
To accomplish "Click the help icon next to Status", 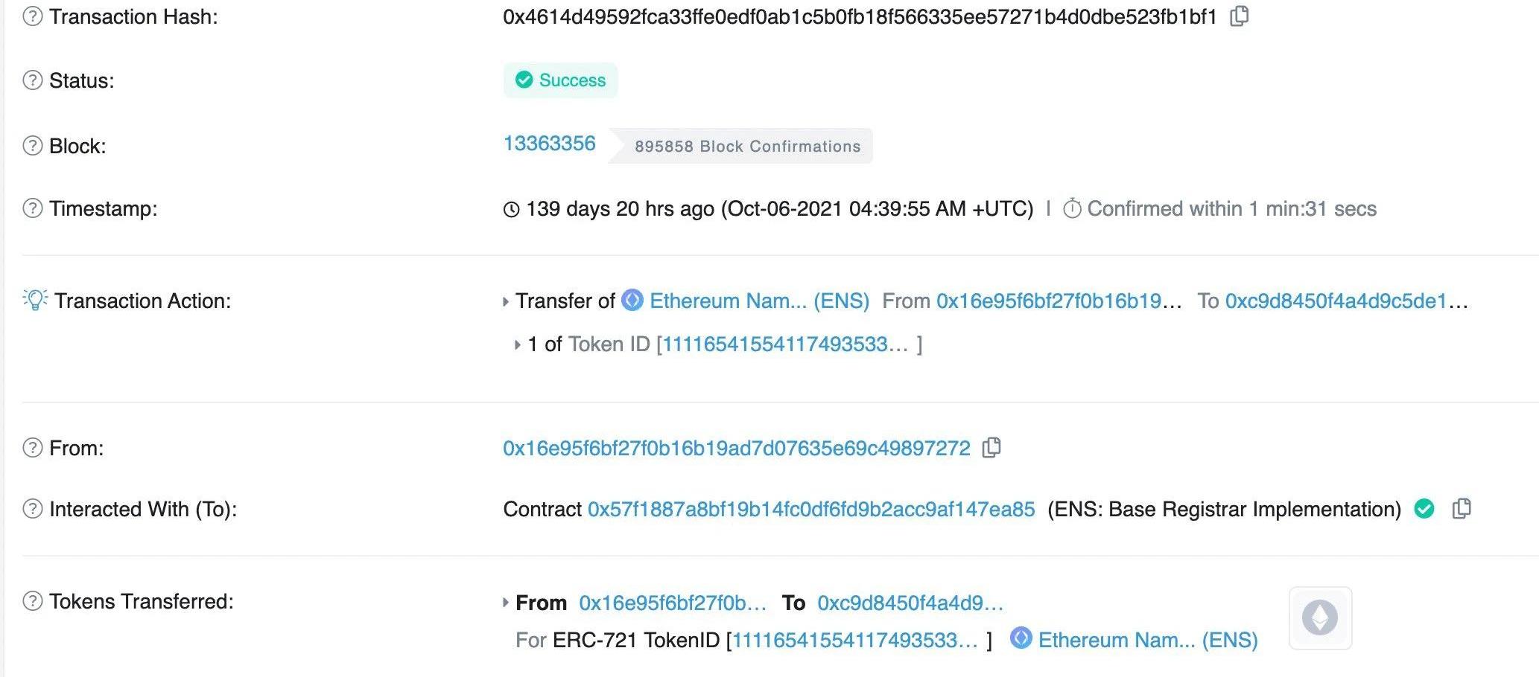I will click(33, 80).
